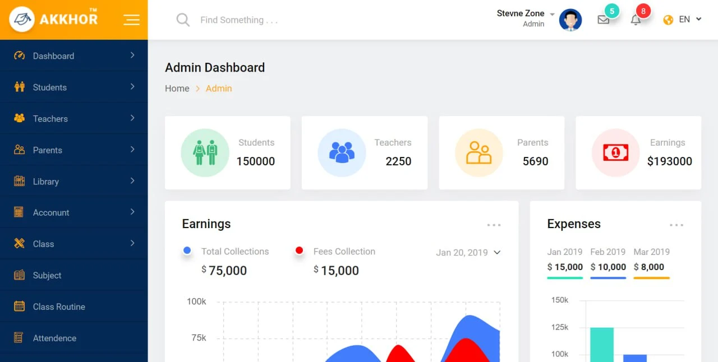Click the notification badge showing 8
The image size is (718, 362).
coord(643,11)
